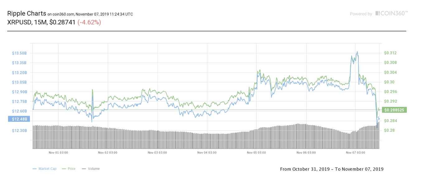Click the Nov 06 03:00 axis label
Screen dimensions: 424x190
306,153
